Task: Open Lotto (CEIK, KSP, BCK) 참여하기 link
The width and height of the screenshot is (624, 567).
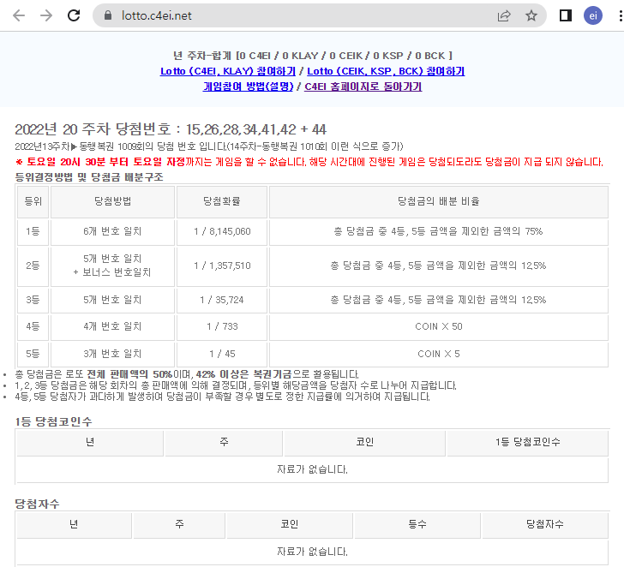Action: pos(386,71)
